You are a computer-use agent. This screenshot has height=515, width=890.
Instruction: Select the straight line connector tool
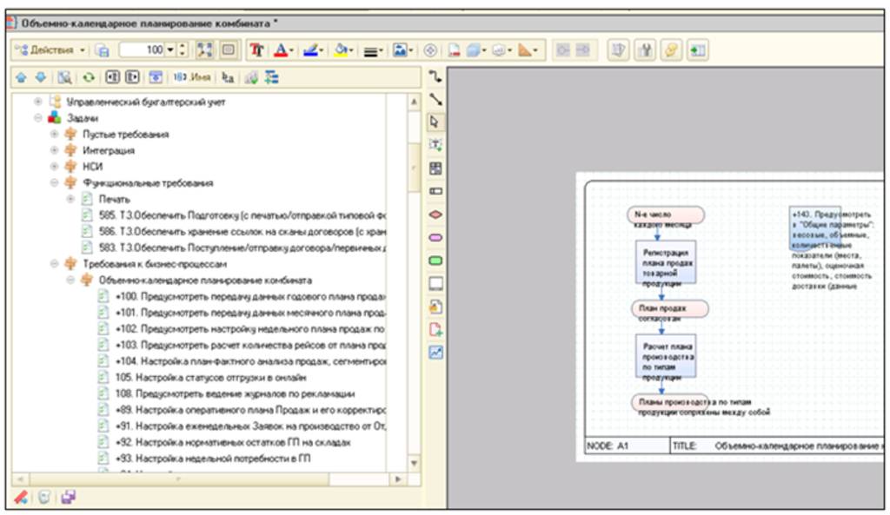(436, 99)
